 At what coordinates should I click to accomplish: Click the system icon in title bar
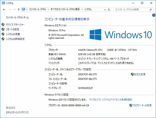coord(3,3)
